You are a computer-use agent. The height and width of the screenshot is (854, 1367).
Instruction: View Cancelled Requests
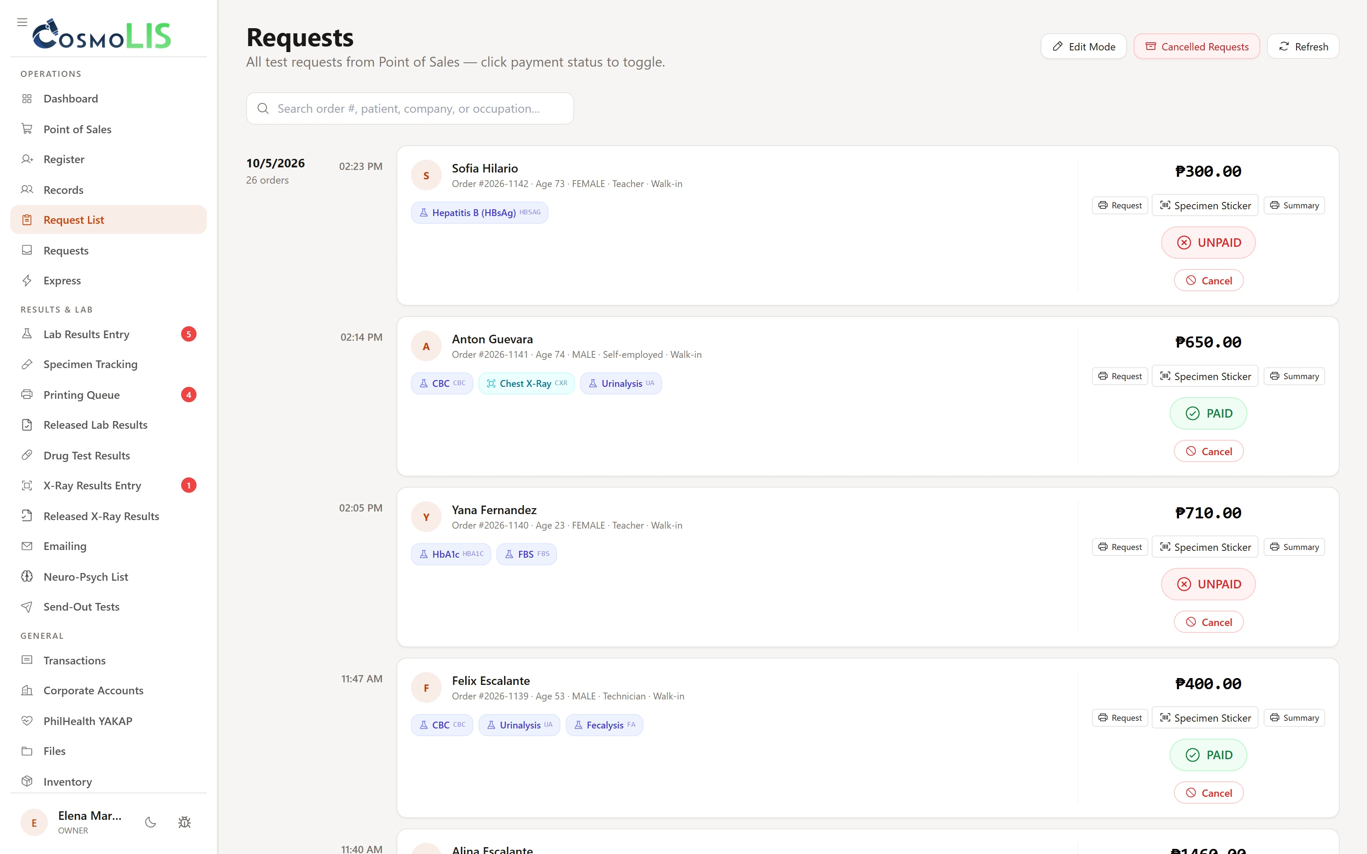pyautogui.click(x=1197, y=46)
